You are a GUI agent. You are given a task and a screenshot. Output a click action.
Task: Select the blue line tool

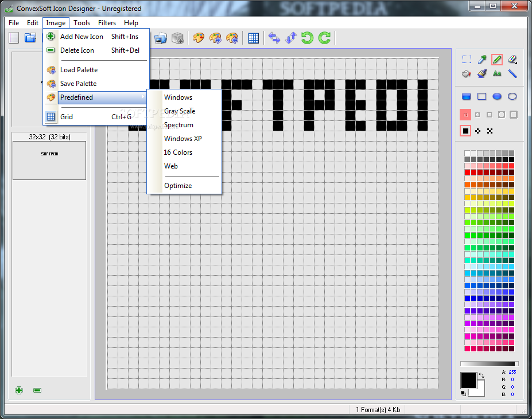pyautogui.click(x=512, y=73)
